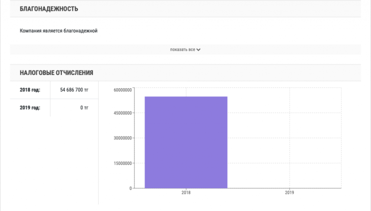The image size is (371, 211).
Task: Click the 15000000 y-axis label
Action: [x=122, y=163]
